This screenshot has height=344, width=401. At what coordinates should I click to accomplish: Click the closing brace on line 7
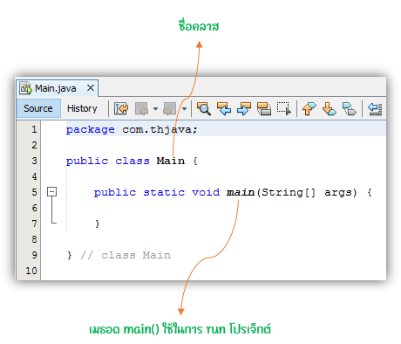(x=98, y=224)
